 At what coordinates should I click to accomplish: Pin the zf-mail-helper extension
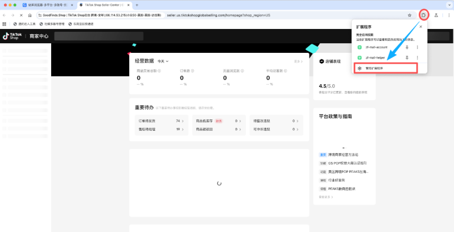(x=407, y=57)
